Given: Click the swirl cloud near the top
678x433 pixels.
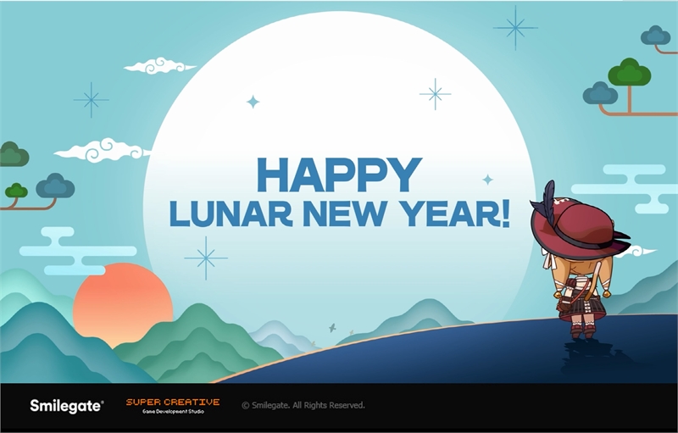Looking at the screenshot, I should 160,66.
